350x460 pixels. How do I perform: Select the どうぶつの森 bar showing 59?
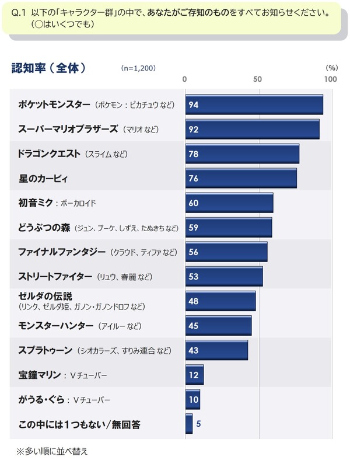pyautogui.click(x=229, y=227)
